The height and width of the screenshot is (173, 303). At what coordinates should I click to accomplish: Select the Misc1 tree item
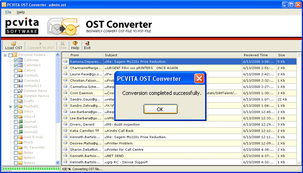pos(28,142)
